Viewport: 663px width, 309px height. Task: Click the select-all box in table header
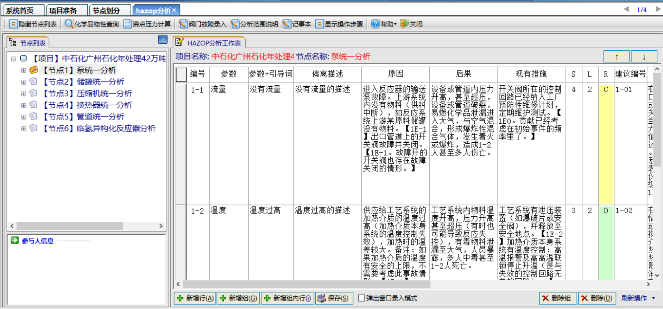click(181, 74)
